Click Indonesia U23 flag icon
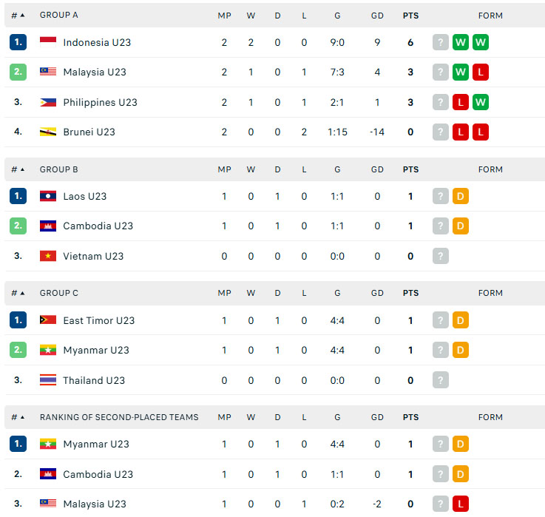This screenshot has height=517, width=545. 48,42
